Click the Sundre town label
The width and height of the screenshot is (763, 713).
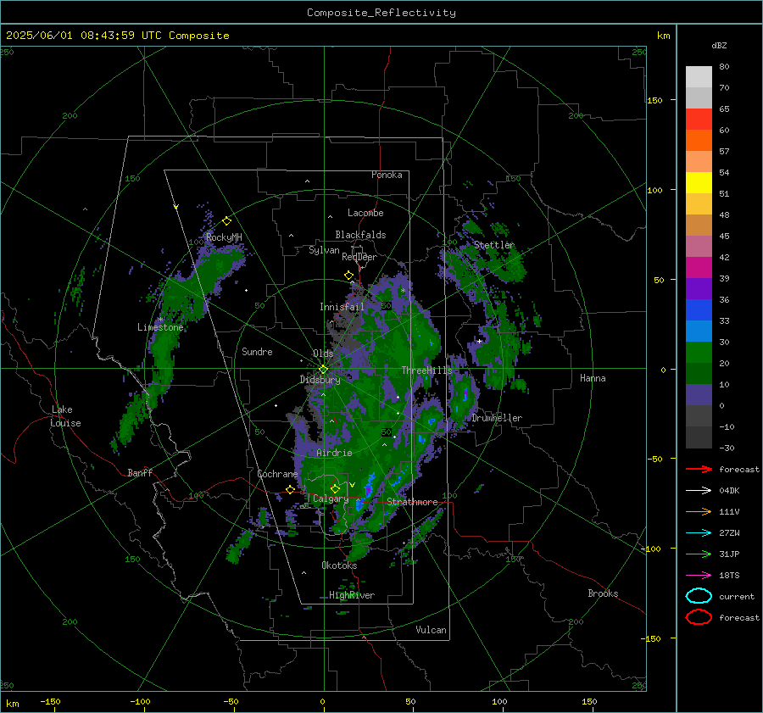(257, 351)
